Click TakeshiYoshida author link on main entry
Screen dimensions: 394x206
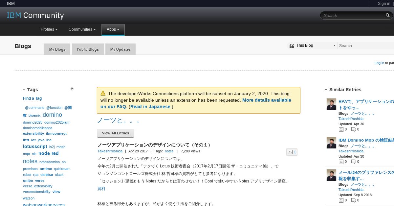(x=110, y=151)
